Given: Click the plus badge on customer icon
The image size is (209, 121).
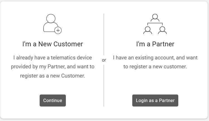Looking at the screenshot, I should [58, 30].
